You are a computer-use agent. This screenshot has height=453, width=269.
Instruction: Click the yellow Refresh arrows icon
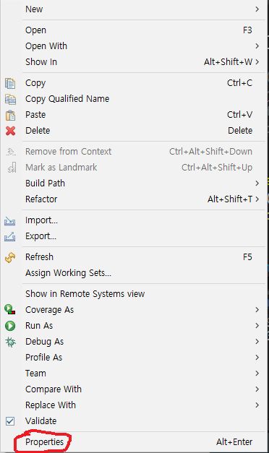(10, 257)
